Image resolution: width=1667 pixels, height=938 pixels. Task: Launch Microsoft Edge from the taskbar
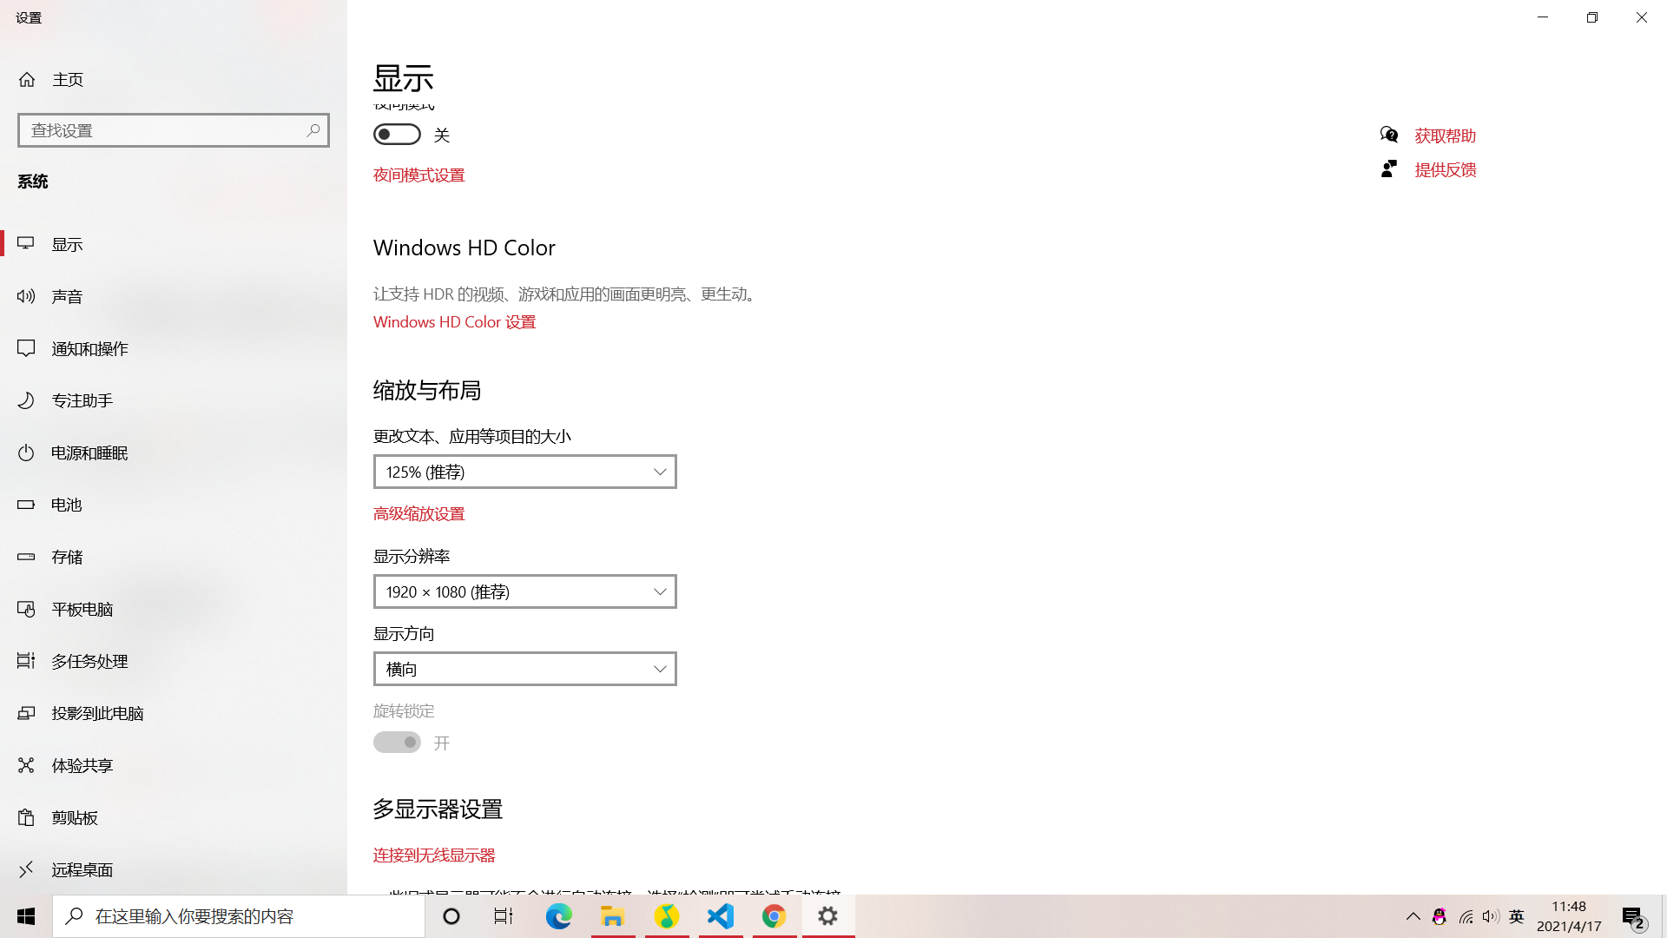pos(558,915)
